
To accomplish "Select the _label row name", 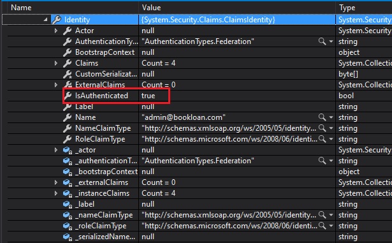I will click(85, 204).
